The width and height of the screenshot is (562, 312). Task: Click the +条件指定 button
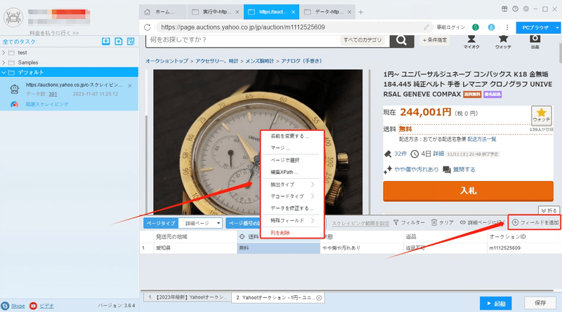pos(434,40)
